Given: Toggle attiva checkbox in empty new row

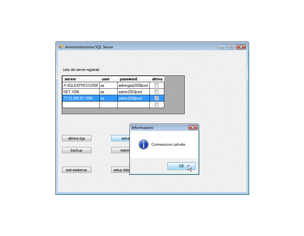Looking at the screenshot, I should coord(157,104).
